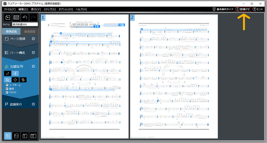
Task: Click the タイトル field containing 銀河鉄道999
Action: click(x=25, y=24)
